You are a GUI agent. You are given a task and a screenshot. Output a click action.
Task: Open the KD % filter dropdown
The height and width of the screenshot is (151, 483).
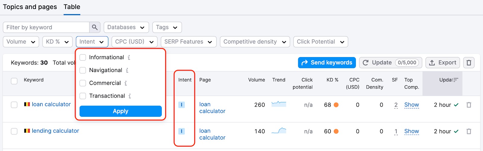[57, 42]
